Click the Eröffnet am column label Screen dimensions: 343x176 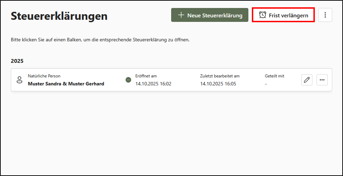click(146, 76)
